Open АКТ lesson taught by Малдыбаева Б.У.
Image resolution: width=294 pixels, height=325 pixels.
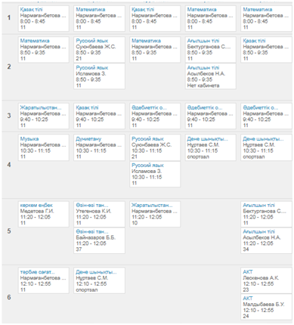coord(248,299)
